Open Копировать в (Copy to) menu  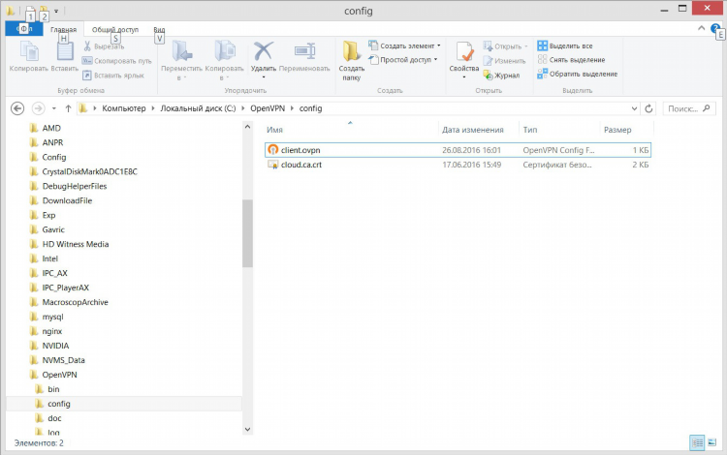tap(225, 60)
